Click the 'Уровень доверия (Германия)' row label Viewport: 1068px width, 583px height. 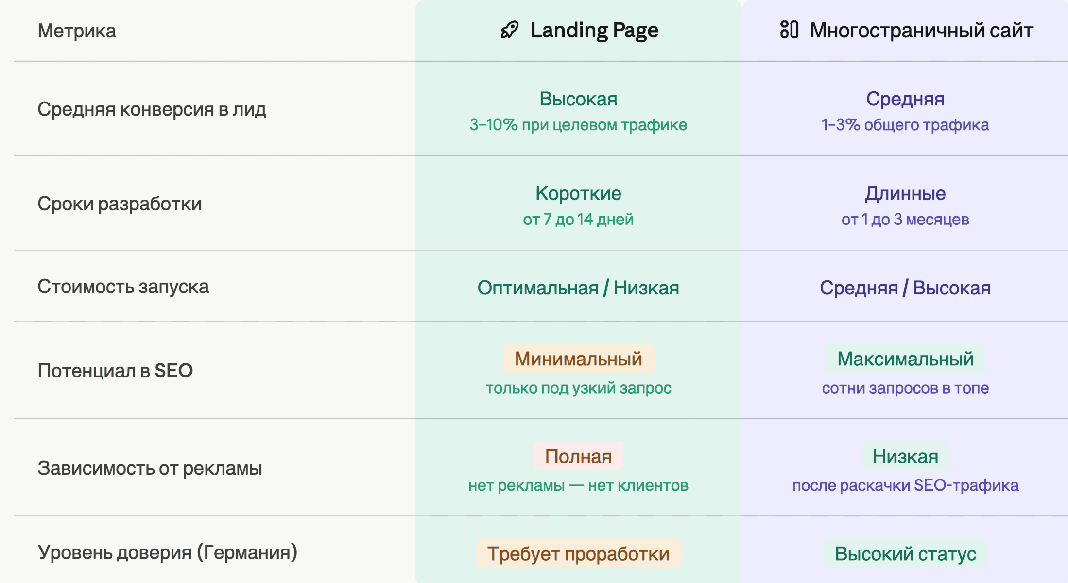coord(168,552)
